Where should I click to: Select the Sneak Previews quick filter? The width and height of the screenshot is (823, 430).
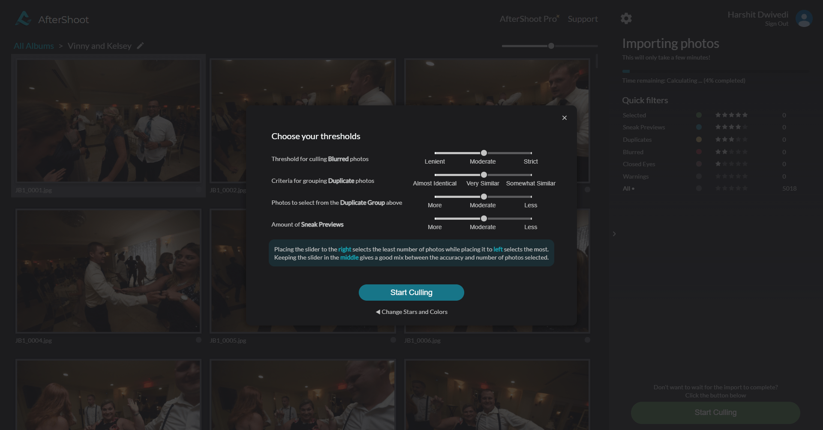click(644, 127)
